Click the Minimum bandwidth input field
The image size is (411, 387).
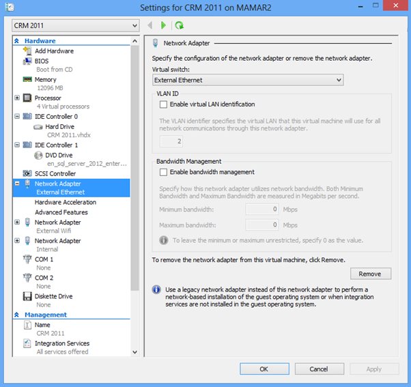[261, 210]
